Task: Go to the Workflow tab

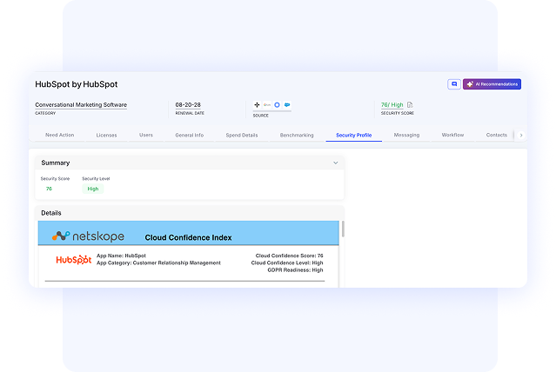Action: (452, 135)
